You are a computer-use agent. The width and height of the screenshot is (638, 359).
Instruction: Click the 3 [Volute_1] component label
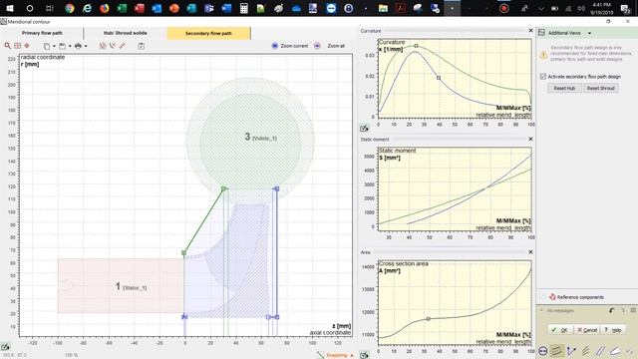point(260,138)
